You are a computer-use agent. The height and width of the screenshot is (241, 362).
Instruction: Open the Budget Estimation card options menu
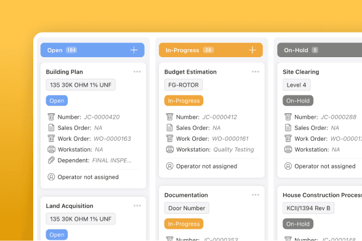(x=255, y=72)
